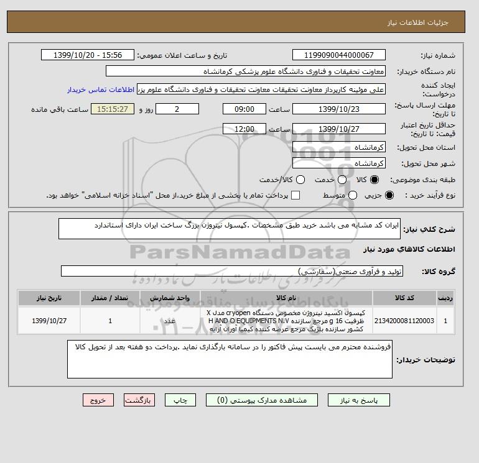Click announcement date field 1399/10/20 - 15:56

tap(88, 55)
